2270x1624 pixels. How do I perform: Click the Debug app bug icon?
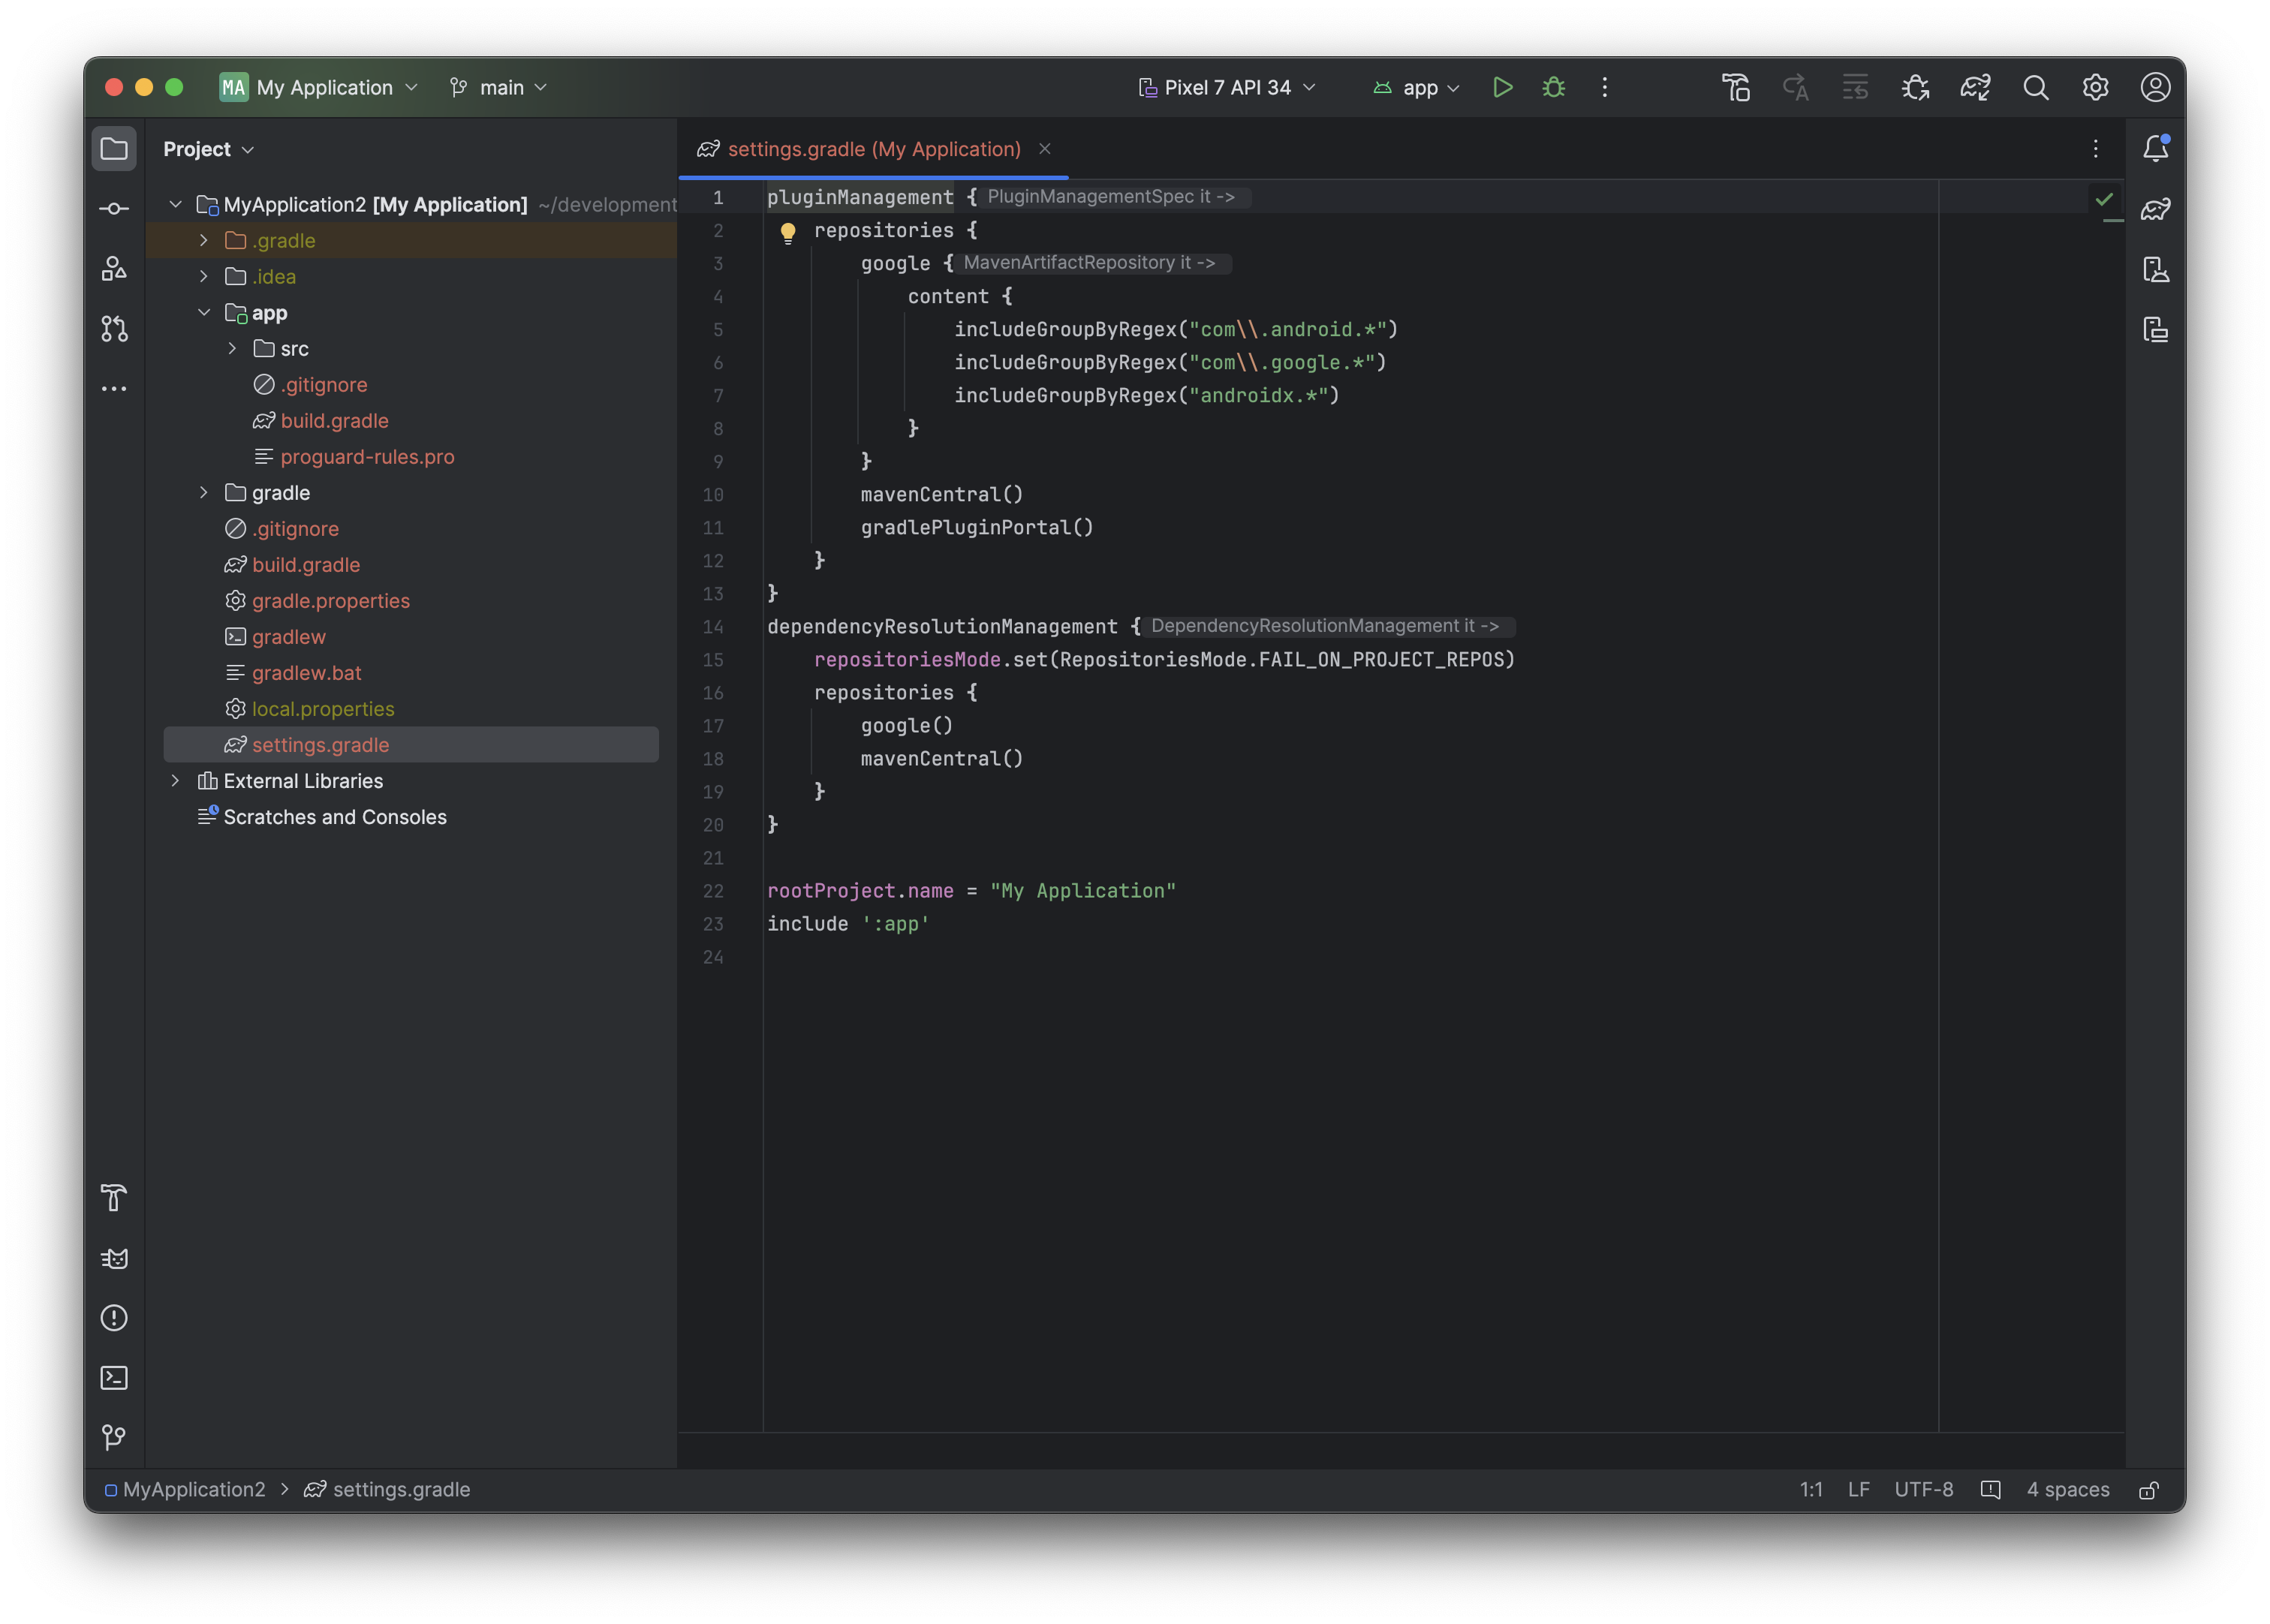[1553, 88]
